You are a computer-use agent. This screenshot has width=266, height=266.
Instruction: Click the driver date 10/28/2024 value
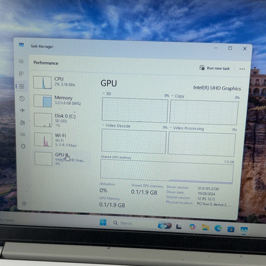[x=207, y=194]
